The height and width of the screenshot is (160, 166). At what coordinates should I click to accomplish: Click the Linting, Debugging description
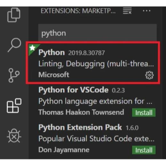96,64
